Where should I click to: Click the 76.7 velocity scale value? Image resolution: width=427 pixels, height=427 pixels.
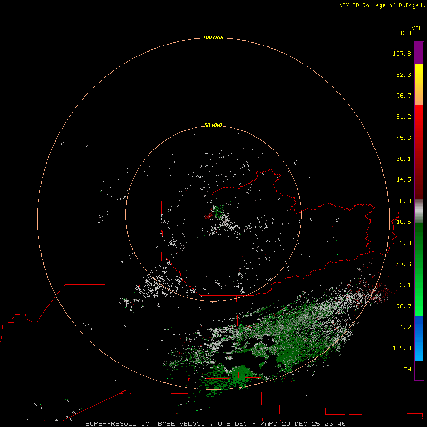click(x=404, y=95)
